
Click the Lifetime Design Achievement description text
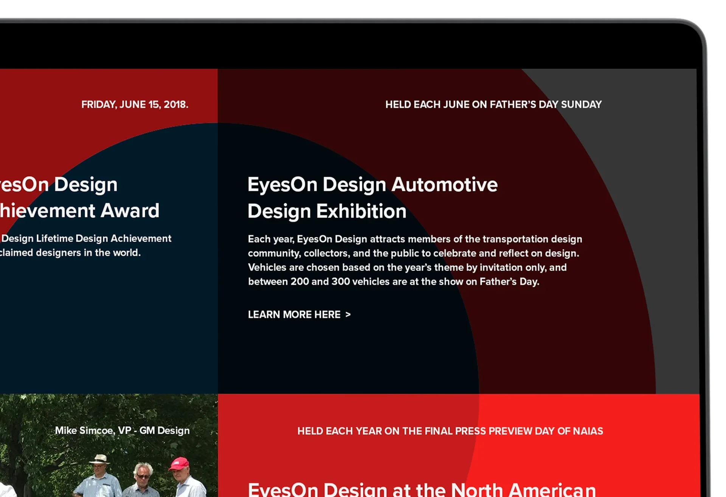pos(86,238)
